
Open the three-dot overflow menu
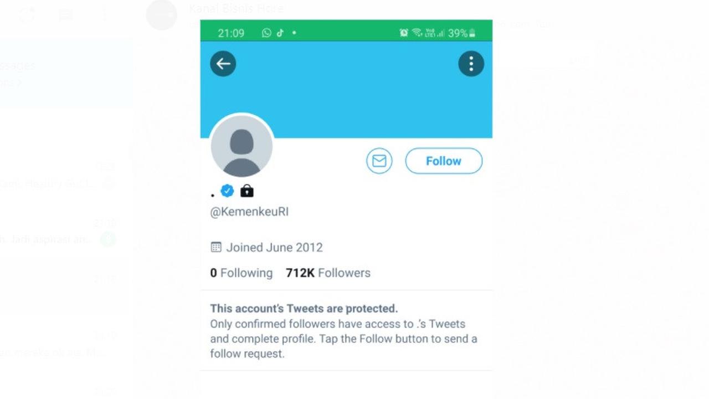(x=470, y=63)
